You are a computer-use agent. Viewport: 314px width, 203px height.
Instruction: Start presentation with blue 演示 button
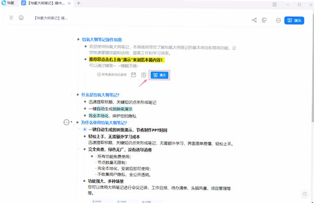pyautogui.click(x=294, y=20)
